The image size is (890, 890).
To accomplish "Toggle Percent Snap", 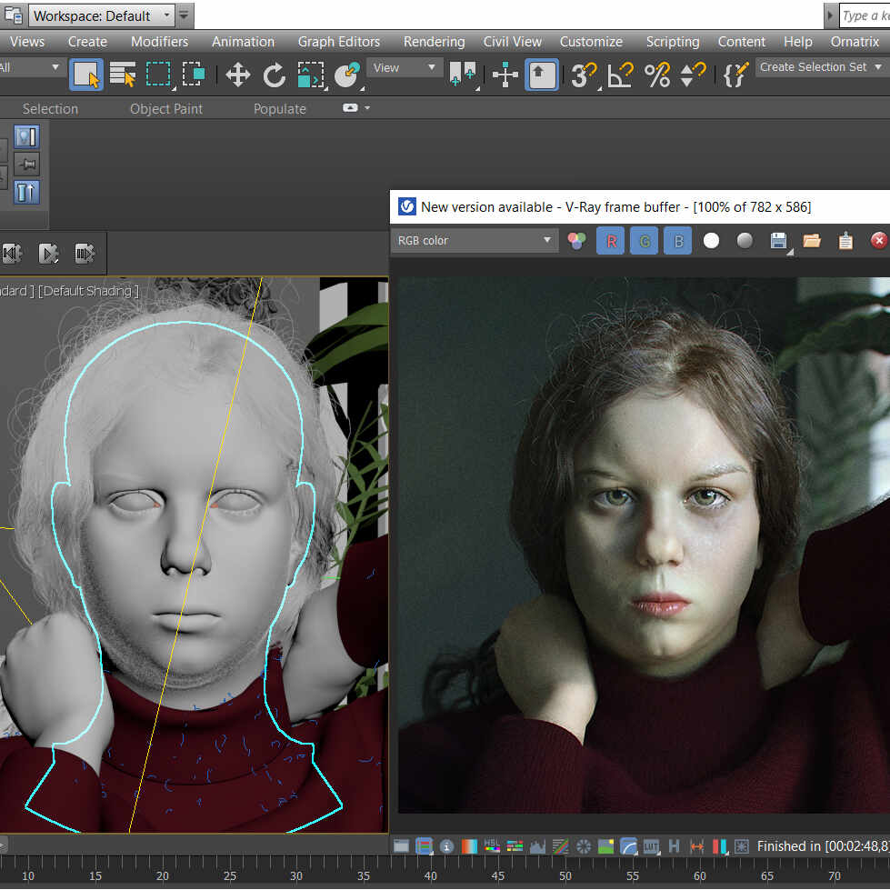I will tap(657, 75).
